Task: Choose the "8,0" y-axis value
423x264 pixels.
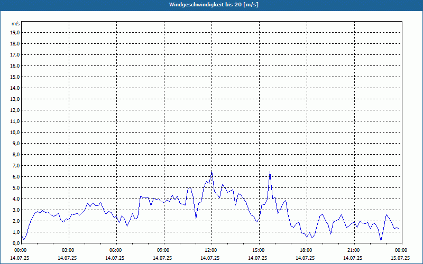Action: click(16, 154)
